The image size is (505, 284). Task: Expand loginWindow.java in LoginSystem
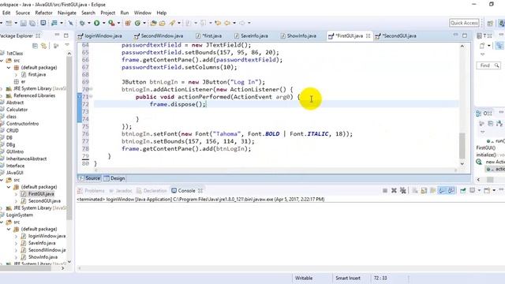click(x=16, y=236)
